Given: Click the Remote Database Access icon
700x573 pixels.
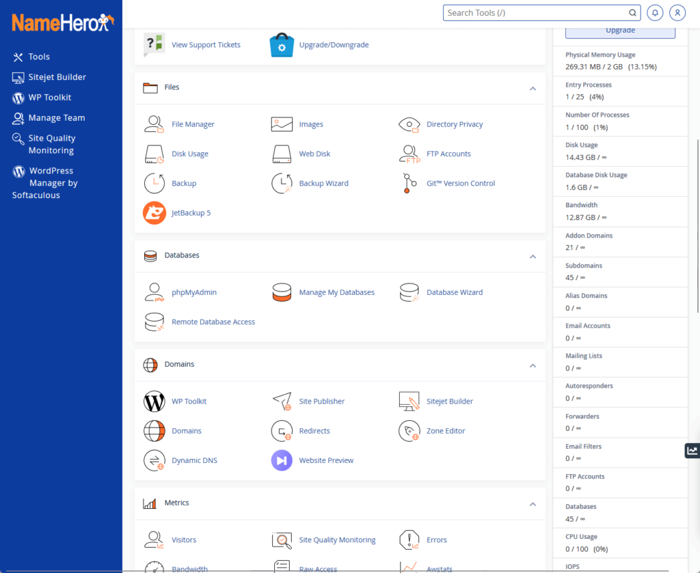Looking at the screenshot, I should pos(154,322).
